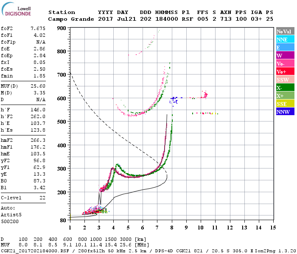This screenshot has width=297, height=254.
Task: Click the yF1 value 62.9
Action: pyautogui.click(x=39, y=168)
